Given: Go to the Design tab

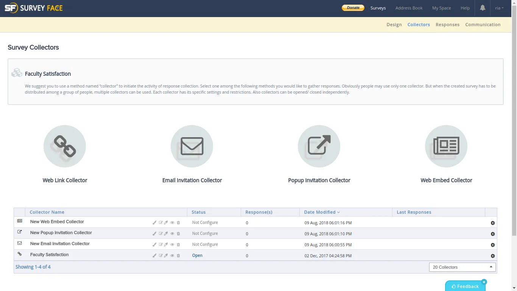Looking at the screenshot, I should tap(394, 25).
